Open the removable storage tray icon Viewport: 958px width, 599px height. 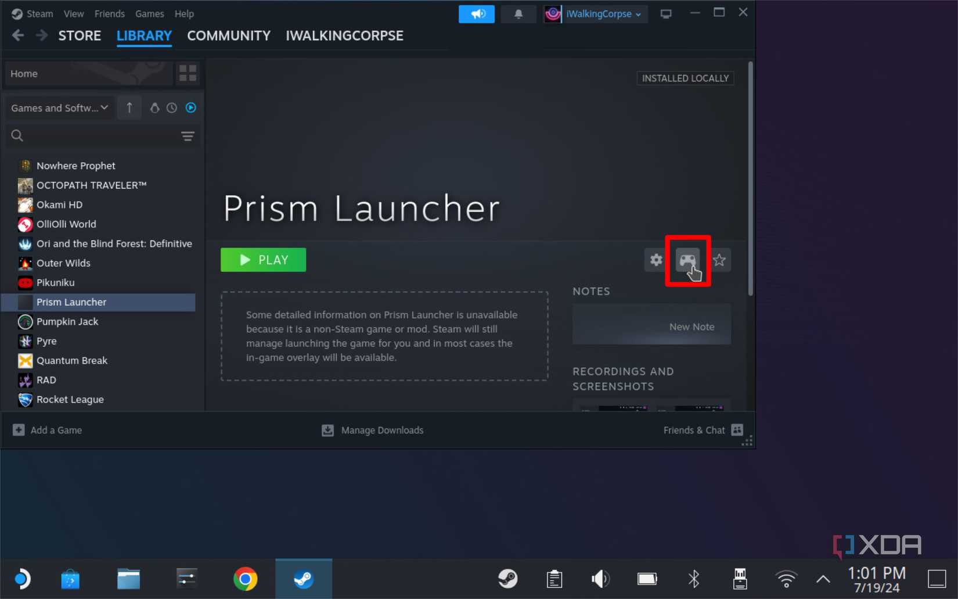tap(740, 579)
